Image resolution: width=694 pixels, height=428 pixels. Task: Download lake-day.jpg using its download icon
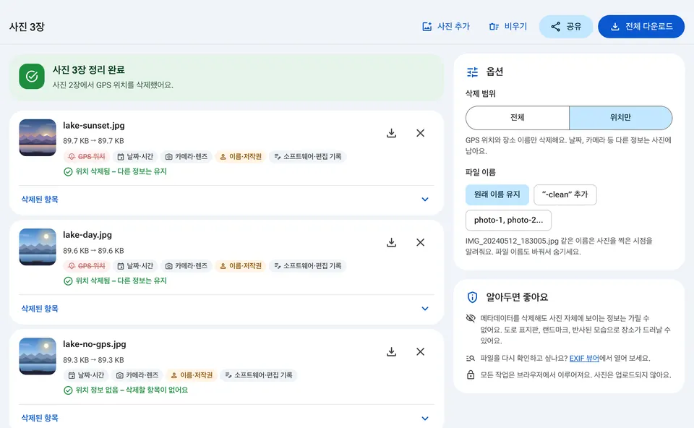[x=391, y=242]
